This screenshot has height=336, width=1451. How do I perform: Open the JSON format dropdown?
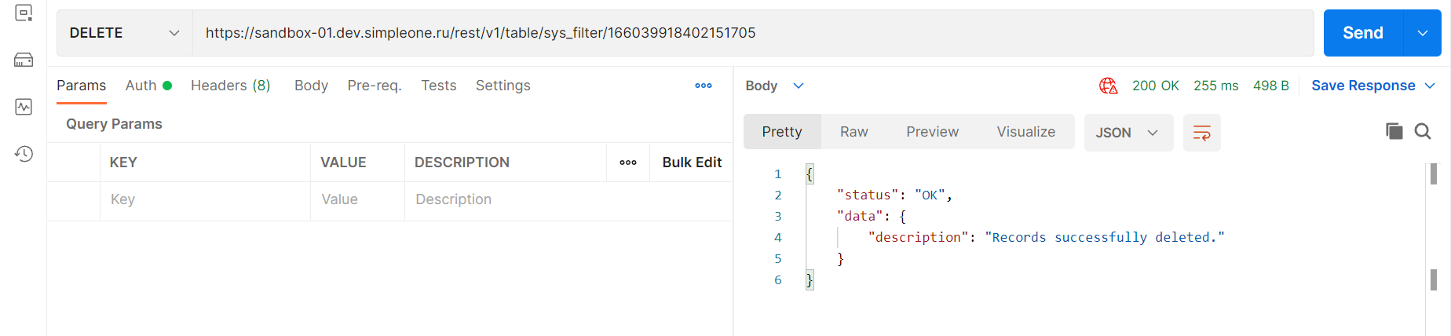(1128, 133)
